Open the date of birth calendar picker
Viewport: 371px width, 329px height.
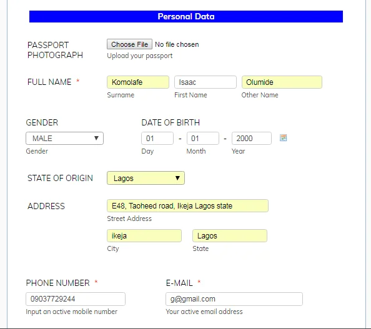point(283,138)
